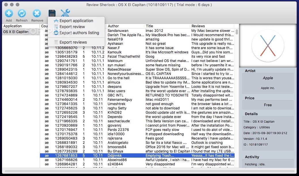The height and width of the screenshot is (176, 299).
Task: Click the horizontal scrollbar at the window bottom
Action: (149, 171)
